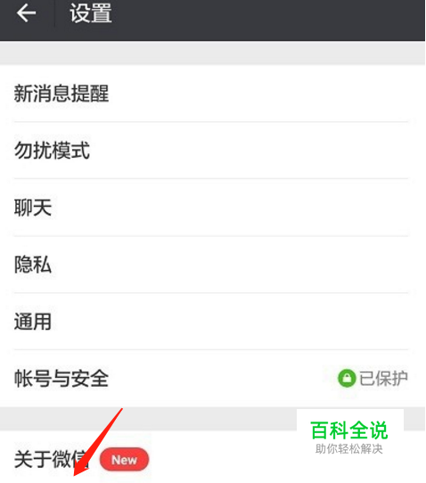Open 新消息提醒 notification settings
This screenshot has height=483, width=426.
point(212,94)
